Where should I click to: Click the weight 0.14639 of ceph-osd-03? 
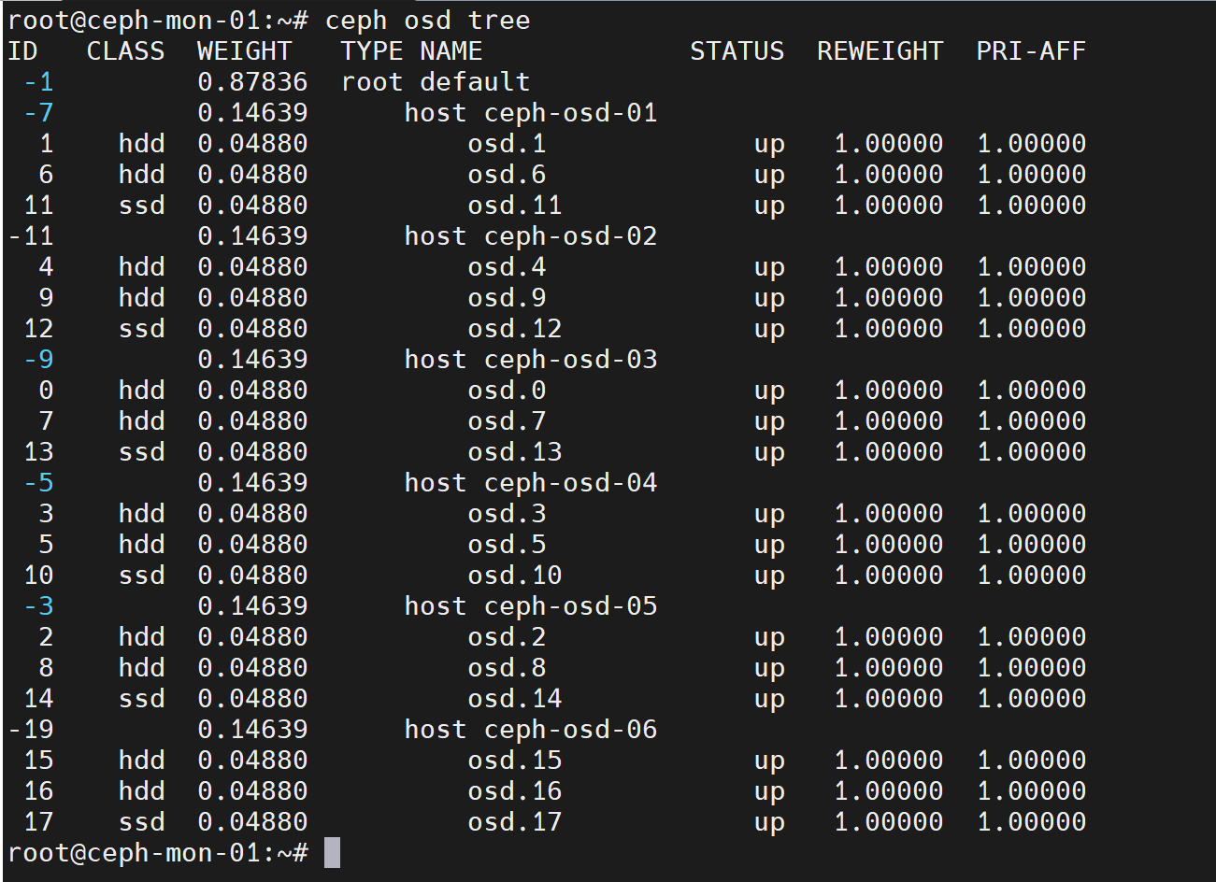(x=252, y=359)
